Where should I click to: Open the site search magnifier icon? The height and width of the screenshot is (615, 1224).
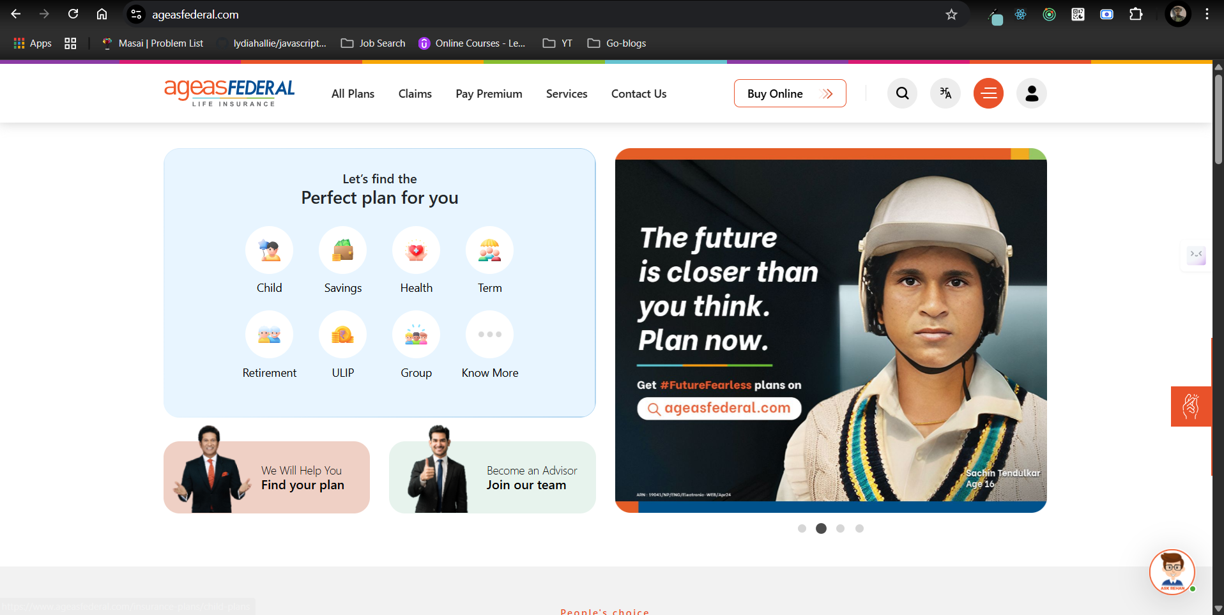coord(902,93)
